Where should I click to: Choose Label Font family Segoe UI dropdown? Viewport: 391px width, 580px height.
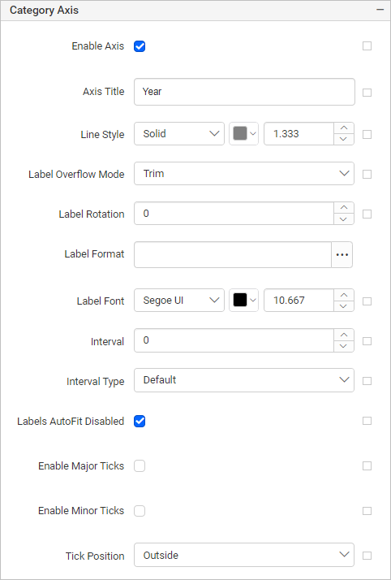tap(179, 301)
